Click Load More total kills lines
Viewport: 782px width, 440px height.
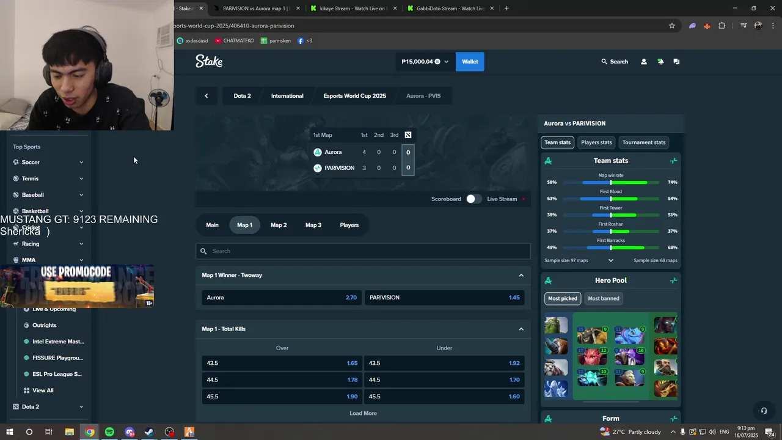363,414
